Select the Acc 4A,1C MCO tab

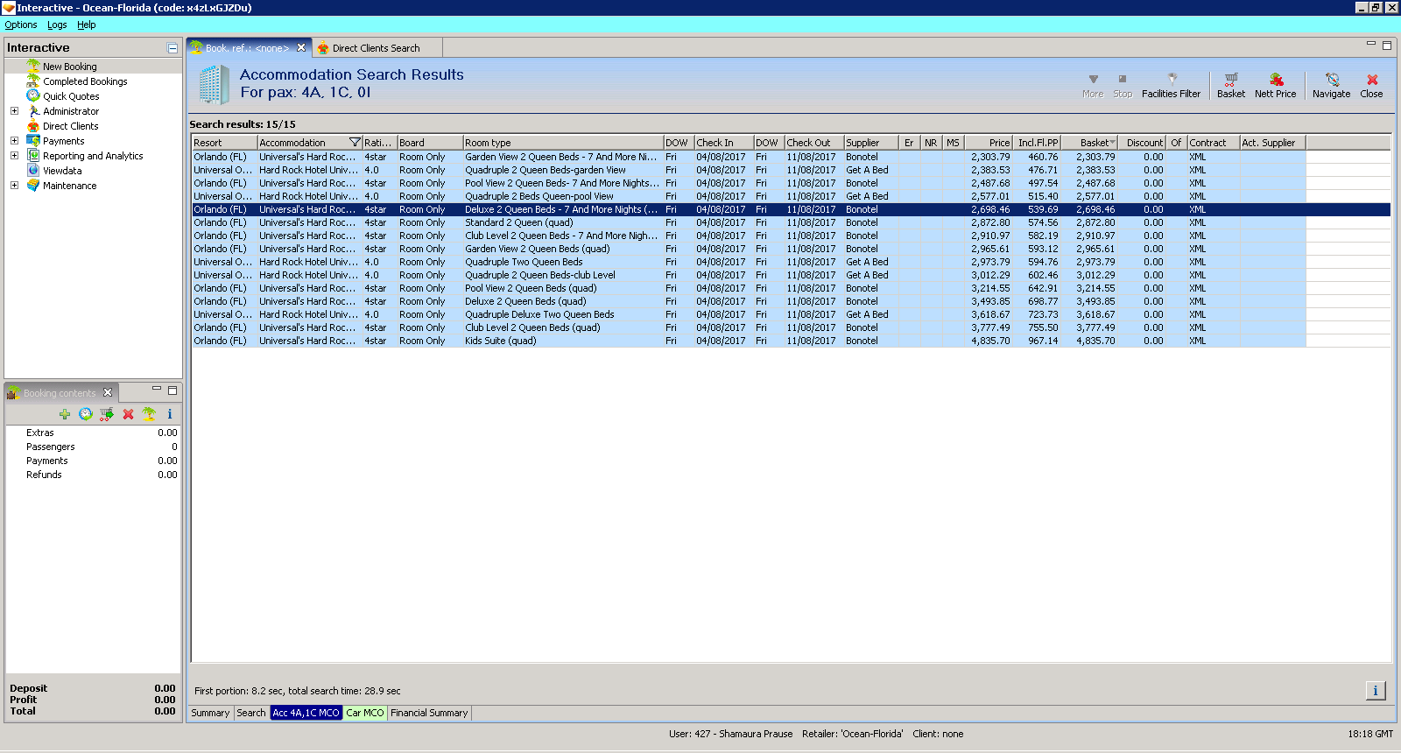306,713
